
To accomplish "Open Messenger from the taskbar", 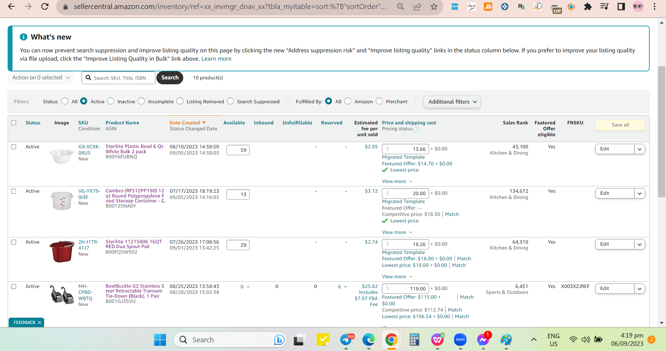I will click(483, 340).
